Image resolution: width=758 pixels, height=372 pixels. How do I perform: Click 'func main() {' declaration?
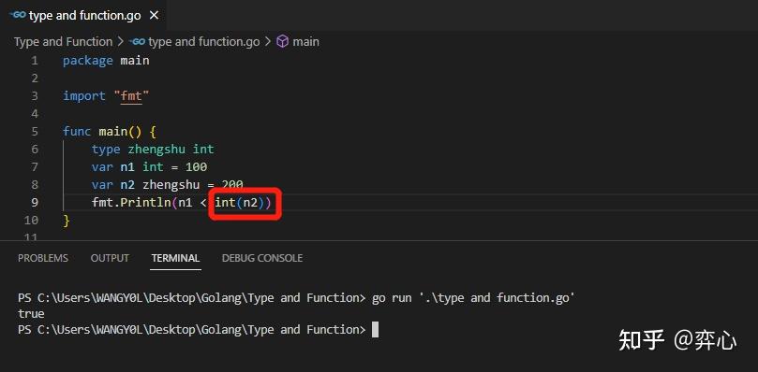point(110,131)
